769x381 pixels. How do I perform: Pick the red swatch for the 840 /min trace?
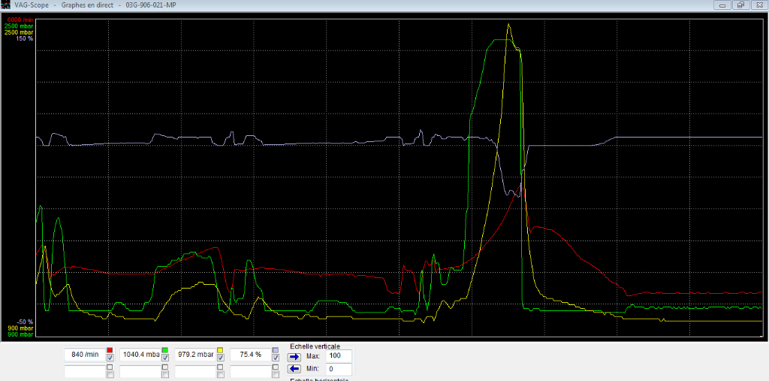click(x=110, y=350)
